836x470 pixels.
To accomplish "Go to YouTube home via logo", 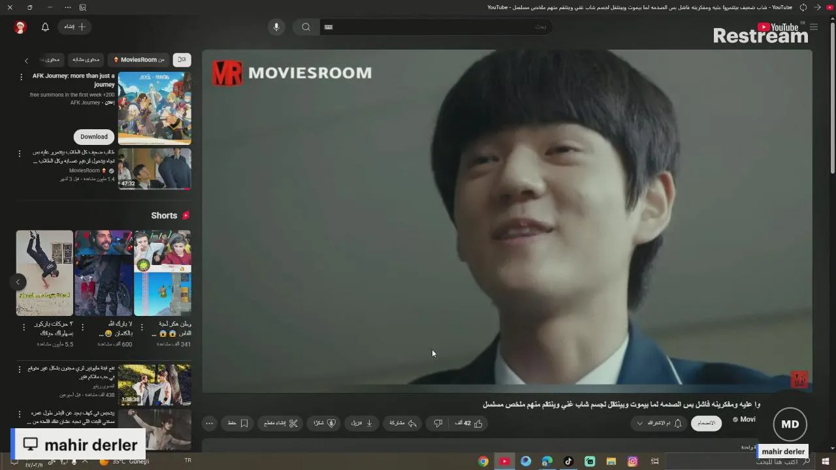I will coord(777,27).
